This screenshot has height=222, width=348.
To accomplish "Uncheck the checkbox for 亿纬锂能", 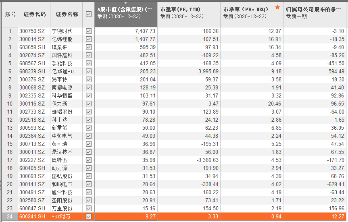I will 89,39.
